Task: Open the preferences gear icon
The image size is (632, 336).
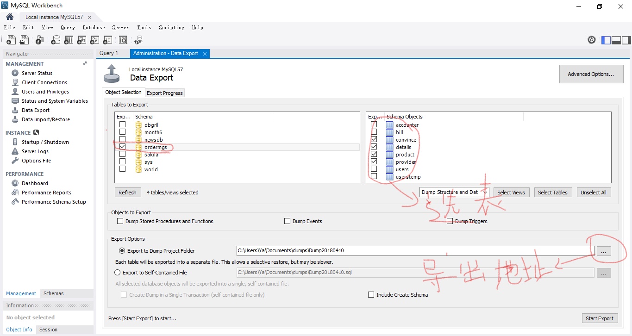Action: coord(592,40)
